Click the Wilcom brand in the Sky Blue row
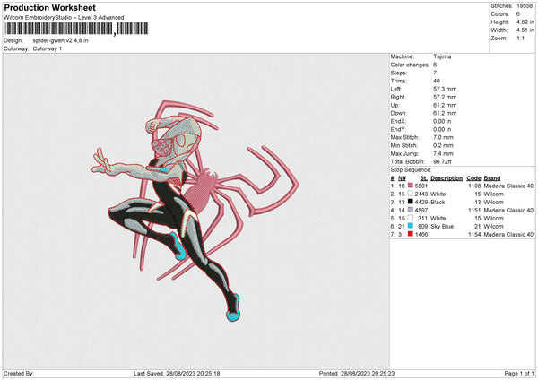This screenshot has width=538, height=380. [x=493, y=227]
